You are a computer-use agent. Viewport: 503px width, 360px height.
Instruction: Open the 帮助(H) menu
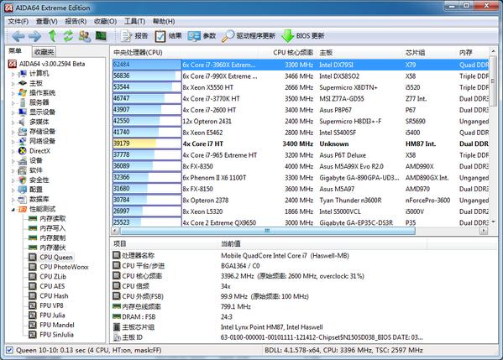(164, 22)
